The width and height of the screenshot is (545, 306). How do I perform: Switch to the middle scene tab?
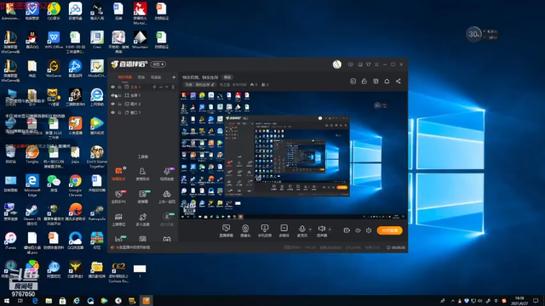pyautogui.click(x=141, y=77)
